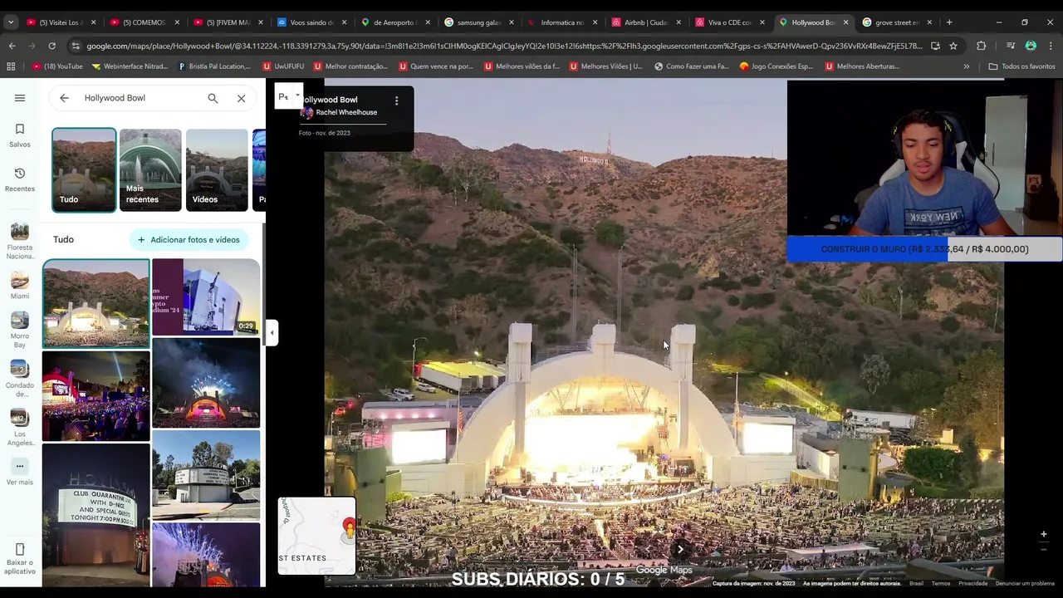
Task: Zoom out with the minus control
Action: click(1044, 549)
